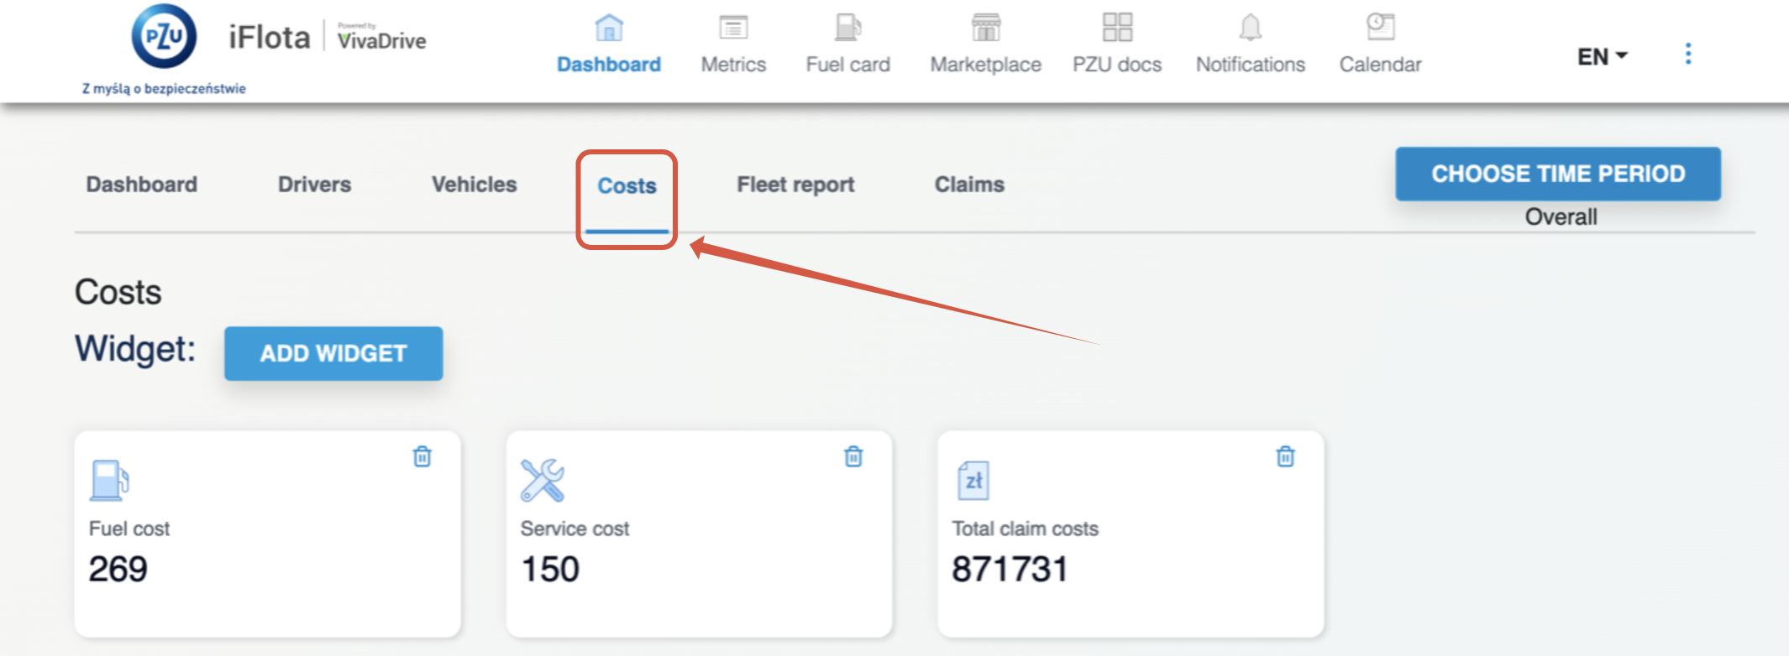This screenshot has height=656, width=1789.
Task: Open the Fleet report tab
Action: pyautogui.click(x=795, y=185)
